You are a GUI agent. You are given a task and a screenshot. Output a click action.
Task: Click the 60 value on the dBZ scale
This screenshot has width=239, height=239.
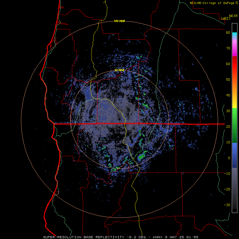pos(228,64)
